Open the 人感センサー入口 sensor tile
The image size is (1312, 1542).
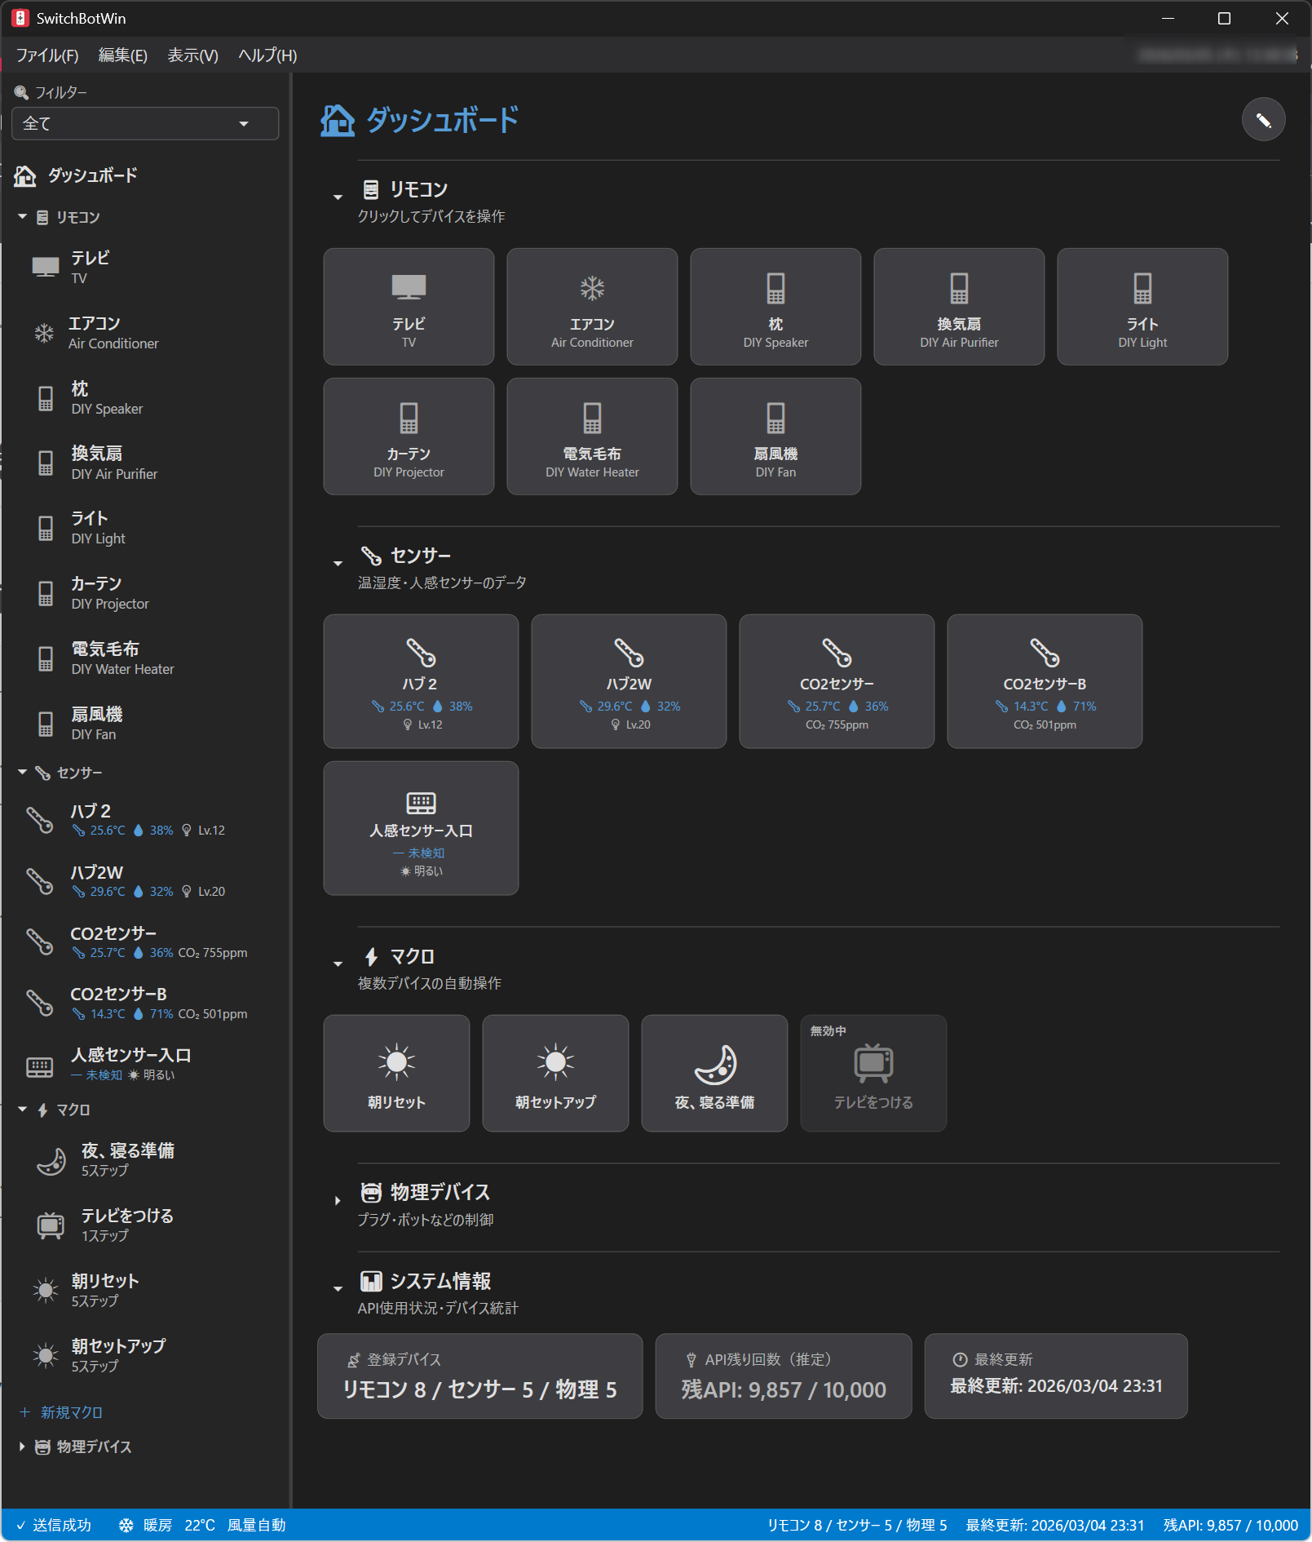pyautogui.click(x=421, y=828)
